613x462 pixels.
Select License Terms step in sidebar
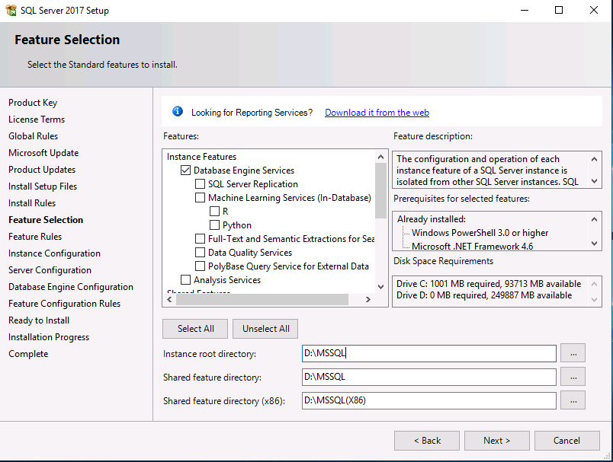[37, 119]
